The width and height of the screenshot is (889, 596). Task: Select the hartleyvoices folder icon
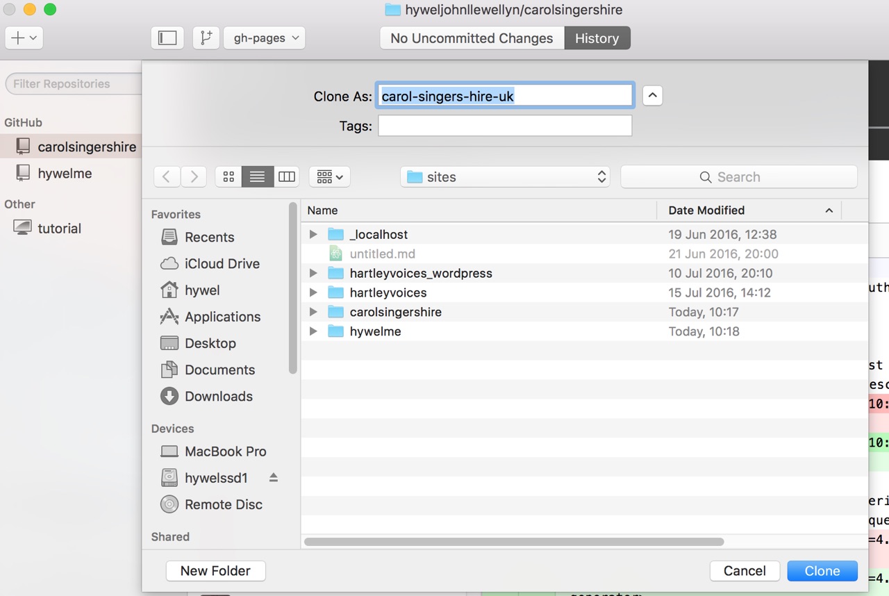tap(335, 292)
